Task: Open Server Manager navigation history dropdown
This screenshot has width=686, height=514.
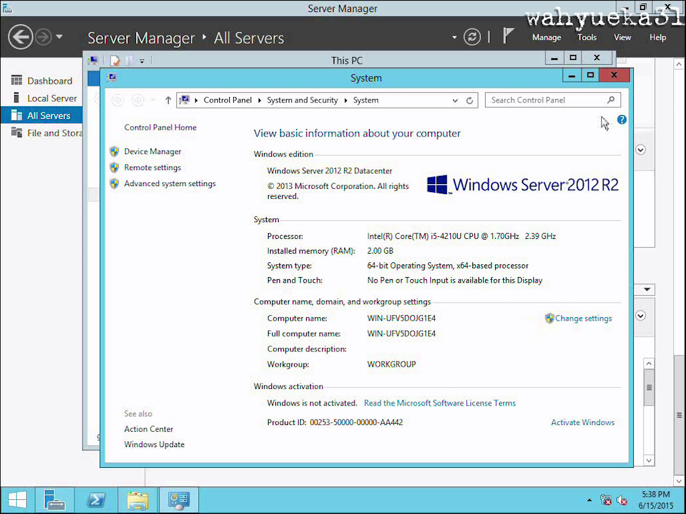Action: [x=60, y=37]
